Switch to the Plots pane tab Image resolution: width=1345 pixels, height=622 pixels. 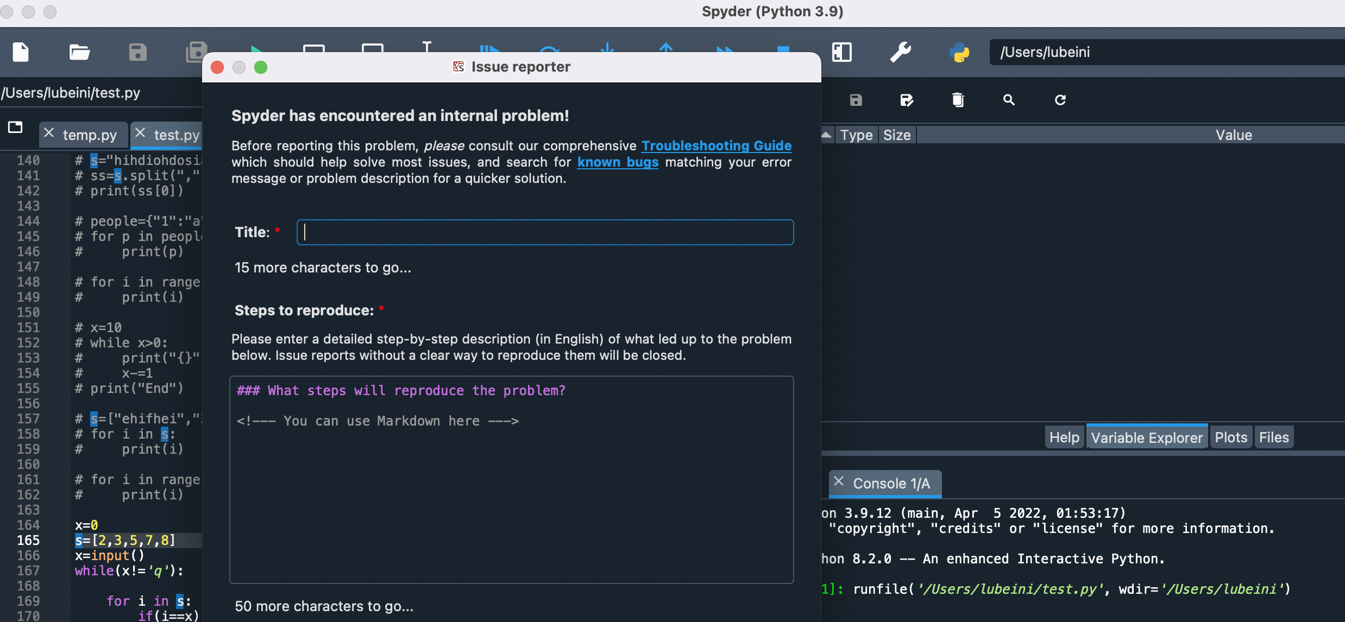coord(1230,437)
